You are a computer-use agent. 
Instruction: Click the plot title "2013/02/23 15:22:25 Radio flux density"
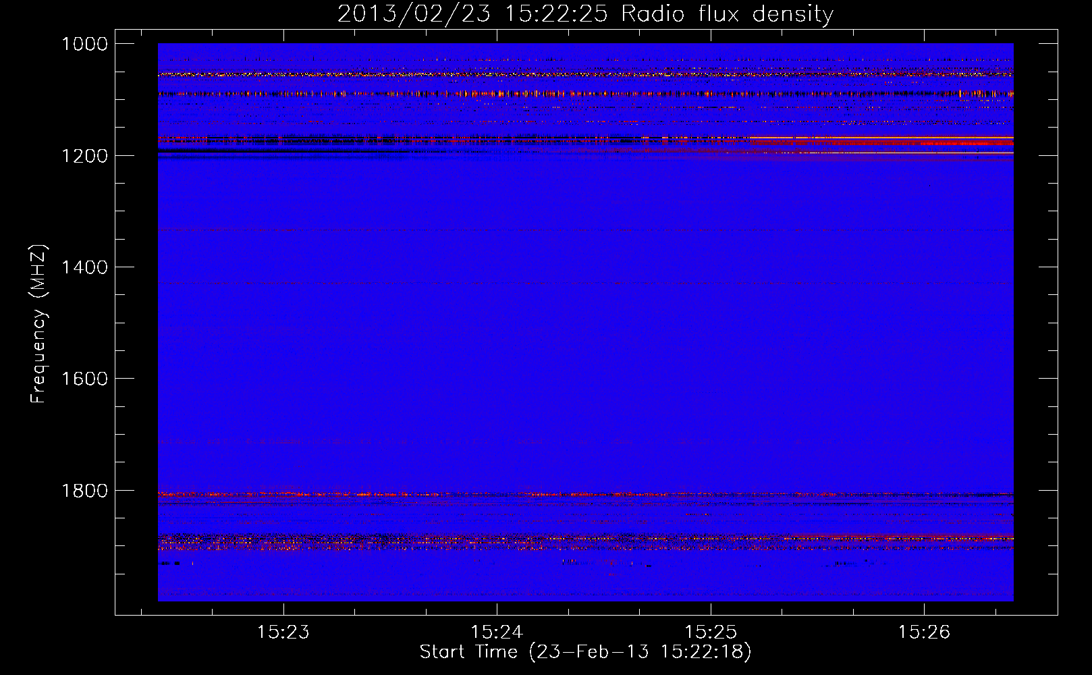(x=585, y=14)
